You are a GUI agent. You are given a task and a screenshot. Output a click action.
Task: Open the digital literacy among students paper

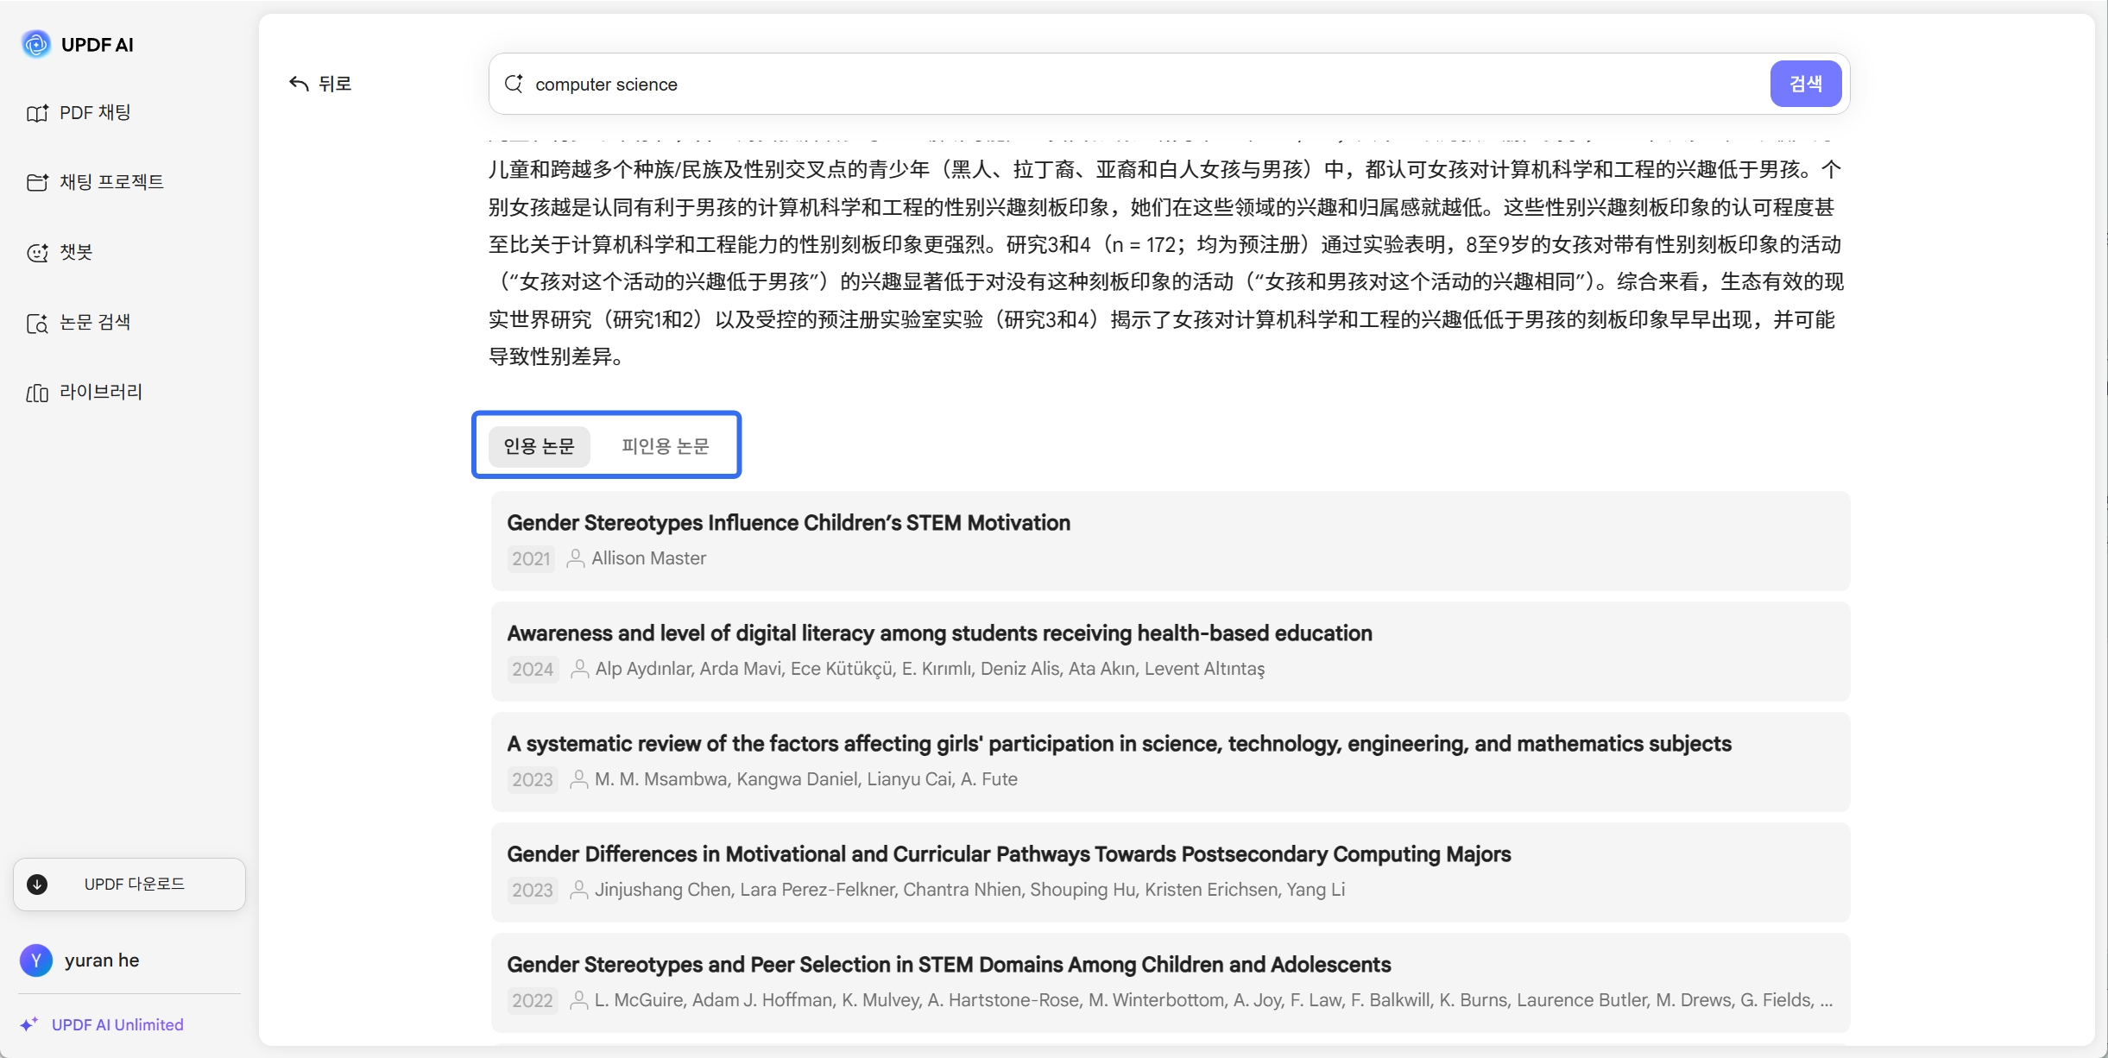click(1171, 652)
